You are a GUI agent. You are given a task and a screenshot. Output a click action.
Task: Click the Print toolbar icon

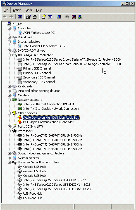[35, 17]
